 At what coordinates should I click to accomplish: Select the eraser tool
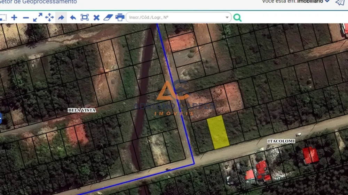point(108,17)
